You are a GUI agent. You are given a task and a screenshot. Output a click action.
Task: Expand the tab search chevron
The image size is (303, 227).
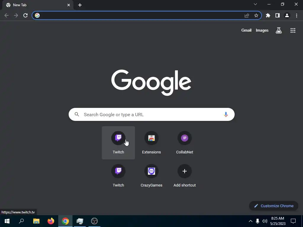pos(255,4)
